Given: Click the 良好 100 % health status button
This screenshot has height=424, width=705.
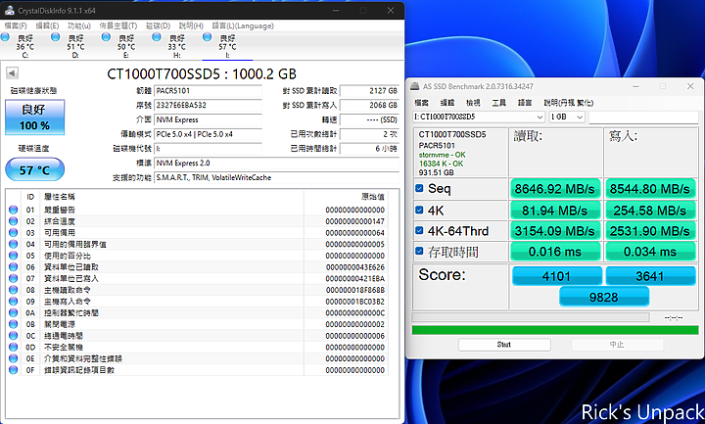Looking at the screenshot, I should 34,118.
